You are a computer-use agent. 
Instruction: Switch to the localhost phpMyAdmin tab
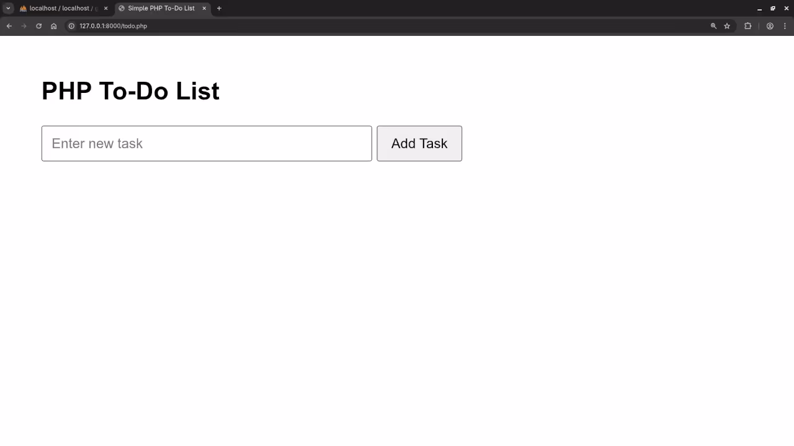[59, 9]
